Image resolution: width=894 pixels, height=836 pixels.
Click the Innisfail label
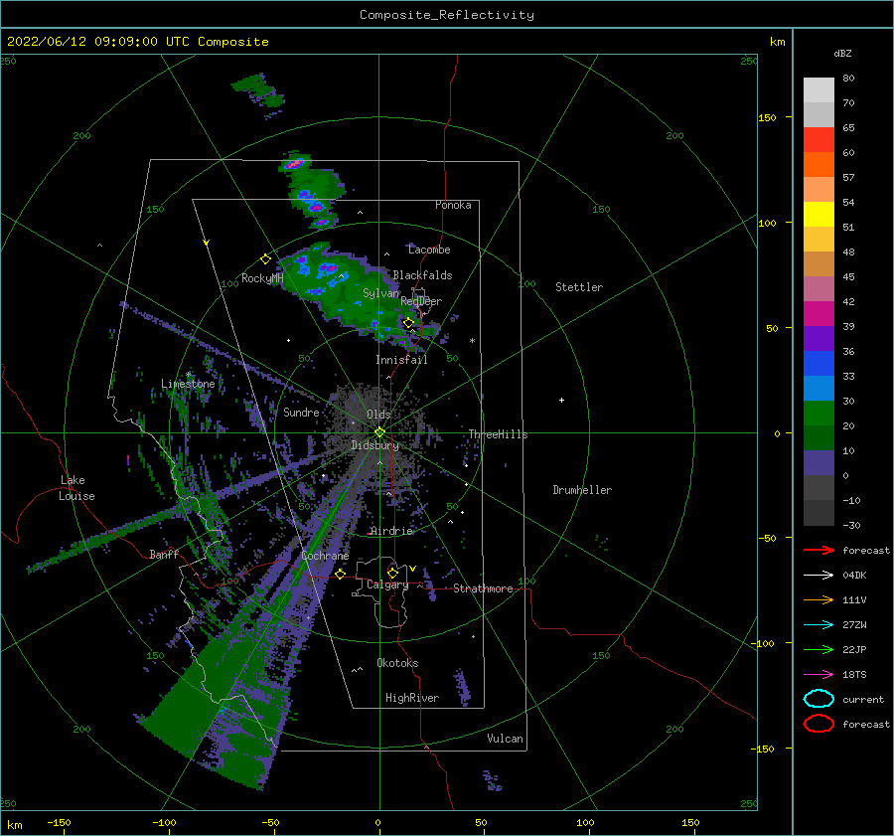pyautogui.click(x=401, y=360)
